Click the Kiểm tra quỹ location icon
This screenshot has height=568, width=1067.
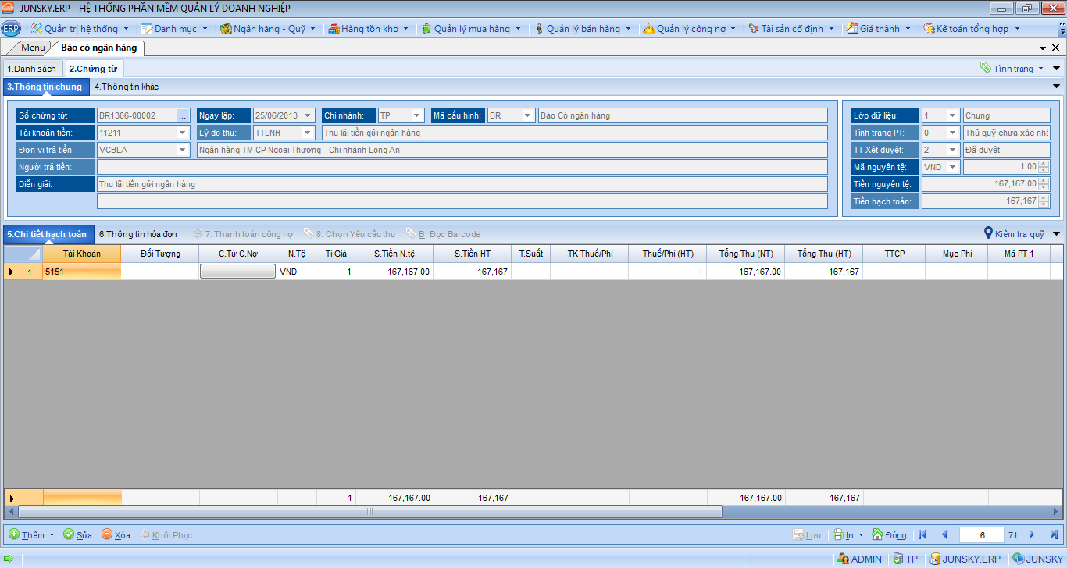tap(988, 233)
